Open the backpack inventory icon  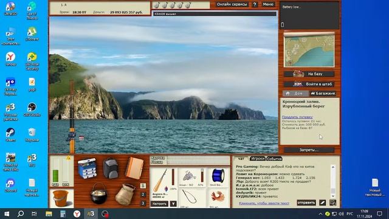111,169
